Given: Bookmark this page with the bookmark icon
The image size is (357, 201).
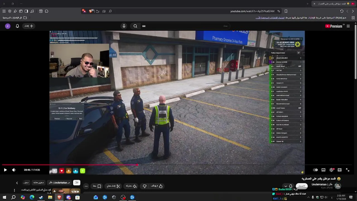Looking at the screenshot, I should point(286,11).
